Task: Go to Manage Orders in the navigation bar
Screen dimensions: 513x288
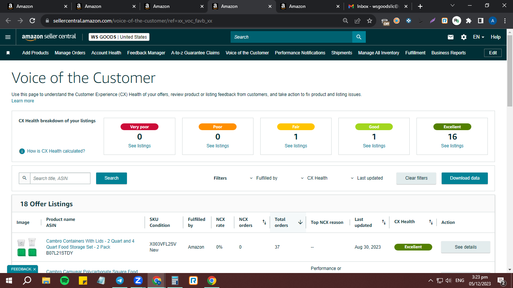Action: tap(70, 53)
